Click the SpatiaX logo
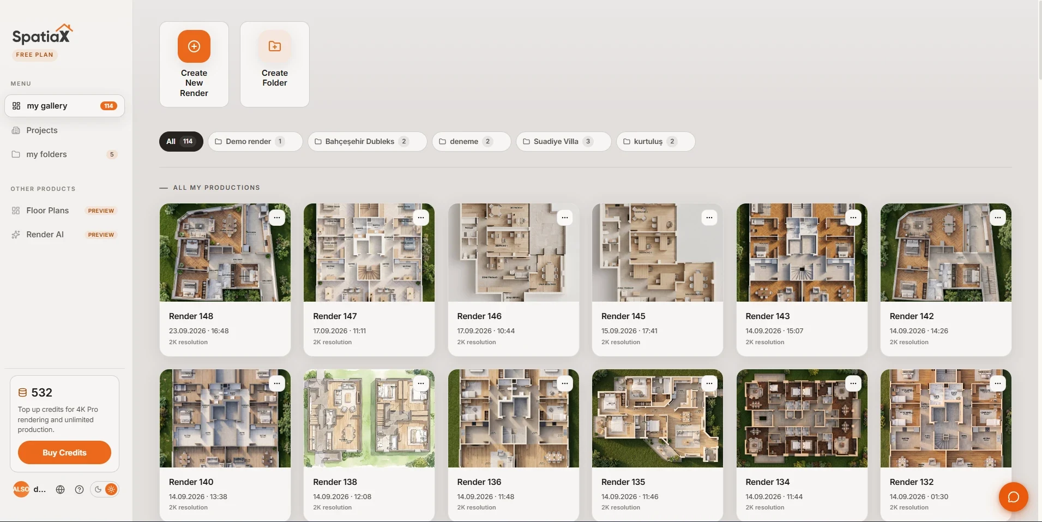This screenshot has height=522, width=1042. [43, 35]
